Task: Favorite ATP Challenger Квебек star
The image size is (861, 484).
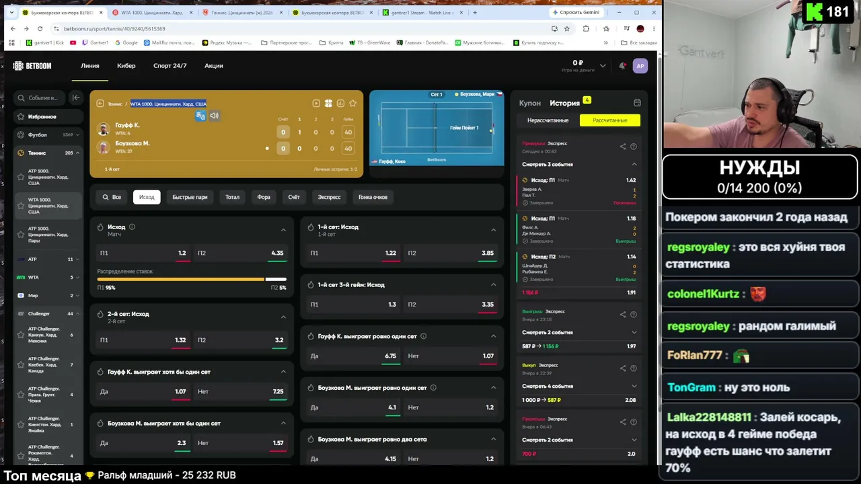Action: coord(20,364)
